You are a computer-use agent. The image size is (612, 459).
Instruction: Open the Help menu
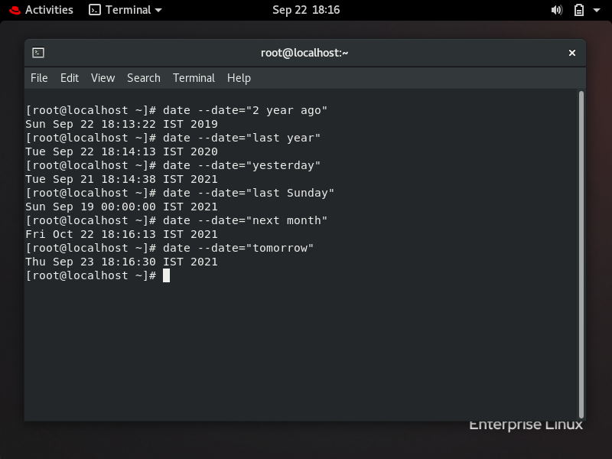tap(239, 78)
